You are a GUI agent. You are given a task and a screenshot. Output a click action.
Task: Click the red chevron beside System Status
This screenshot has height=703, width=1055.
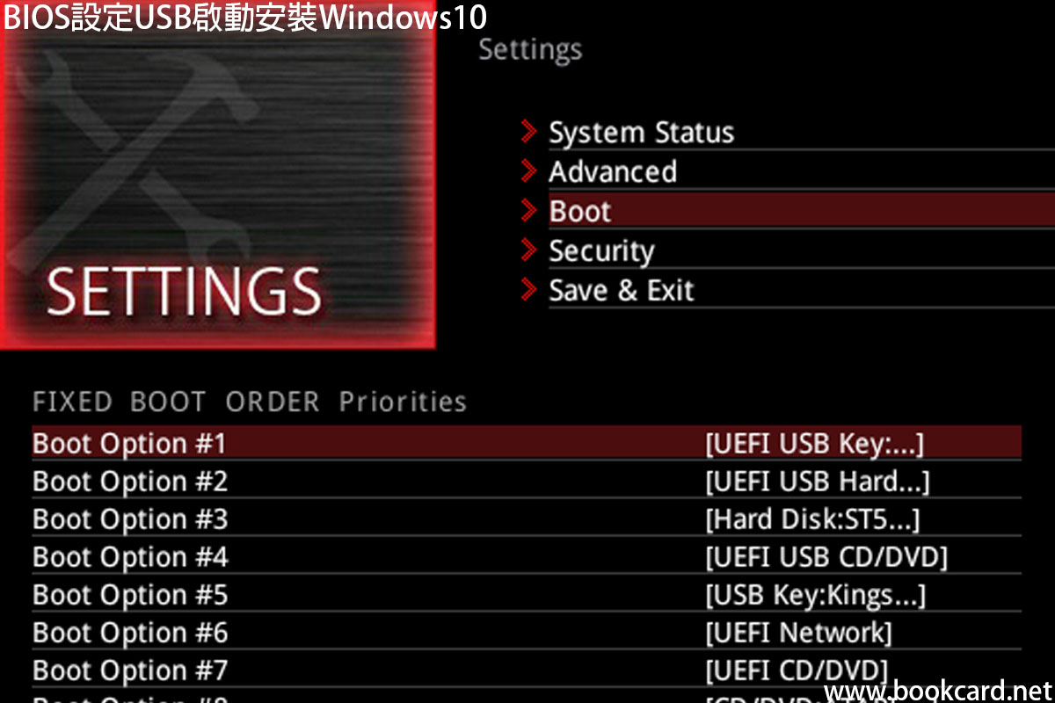coord(528,132)
